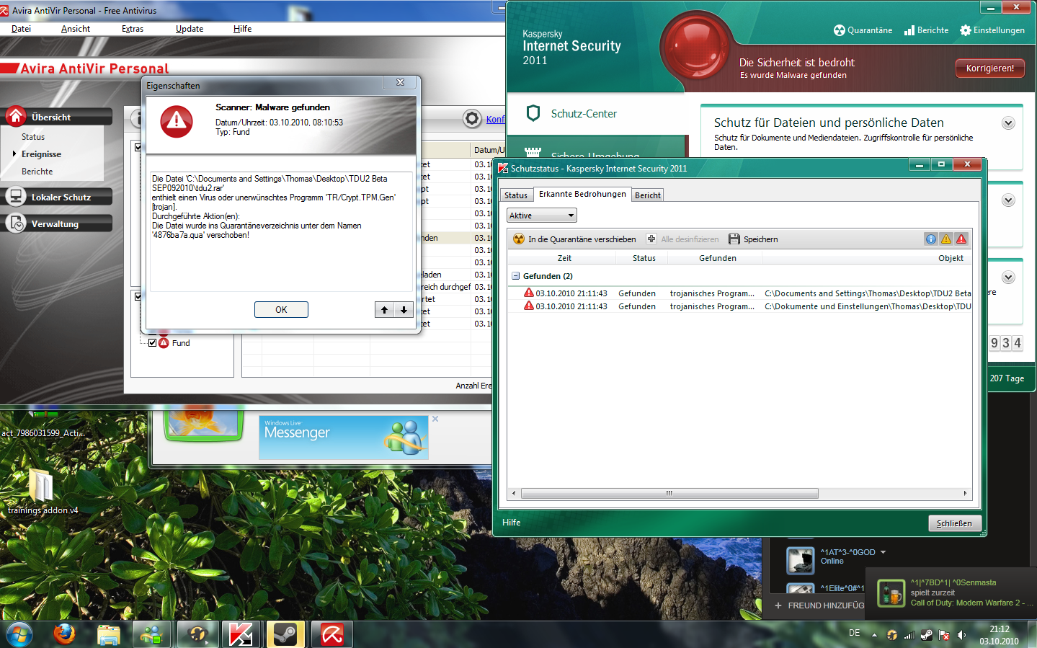Viewport: 1037px width, 648px height.
Task: Switch to Status tab in Schutzstatus
Action: pos(516,195)
